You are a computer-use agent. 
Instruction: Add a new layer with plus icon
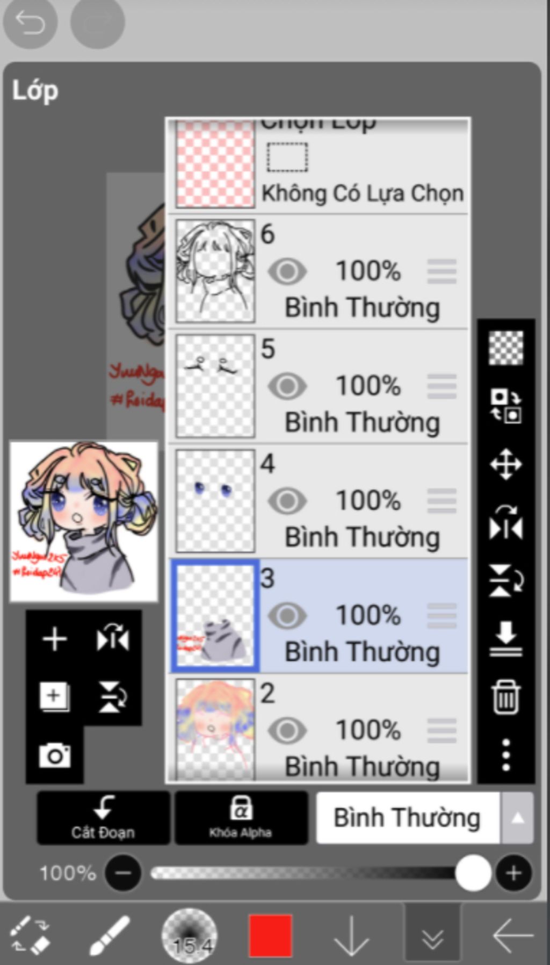coord(54,639)
